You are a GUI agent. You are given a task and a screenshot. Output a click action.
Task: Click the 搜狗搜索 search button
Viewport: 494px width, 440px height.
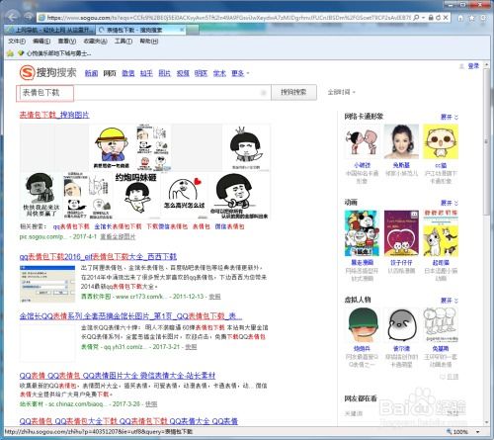[x=293, y=92]
